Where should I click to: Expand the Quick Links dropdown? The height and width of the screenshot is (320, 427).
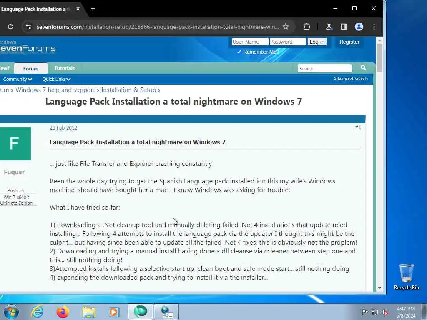[x=57, y=79]
